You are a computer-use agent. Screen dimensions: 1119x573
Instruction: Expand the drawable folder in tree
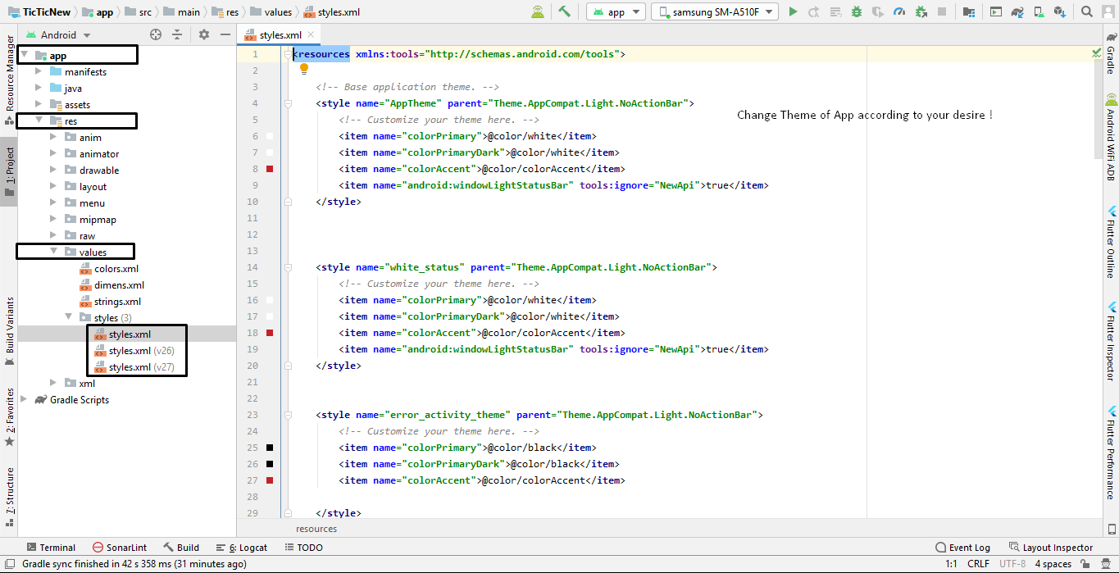tap(53, 171)
